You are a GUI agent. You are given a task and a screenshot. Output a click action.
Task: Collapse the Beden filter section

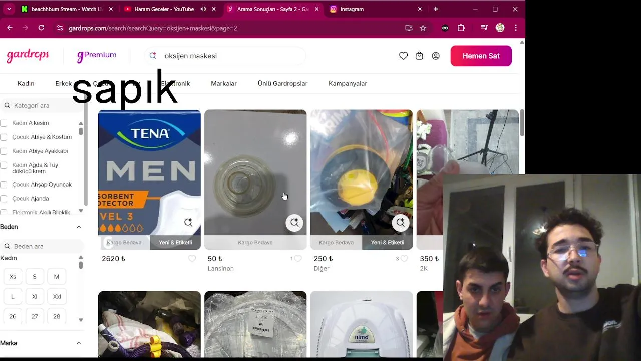pos(79,227)
